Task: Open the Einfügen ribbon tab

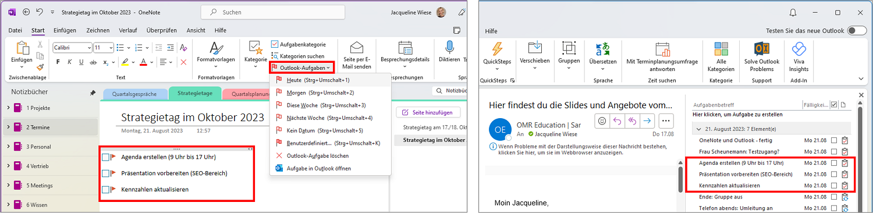Action: pos(65,30)
